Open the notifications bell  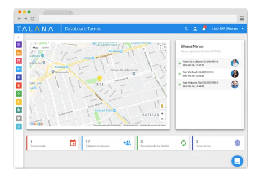coord(204,29)
